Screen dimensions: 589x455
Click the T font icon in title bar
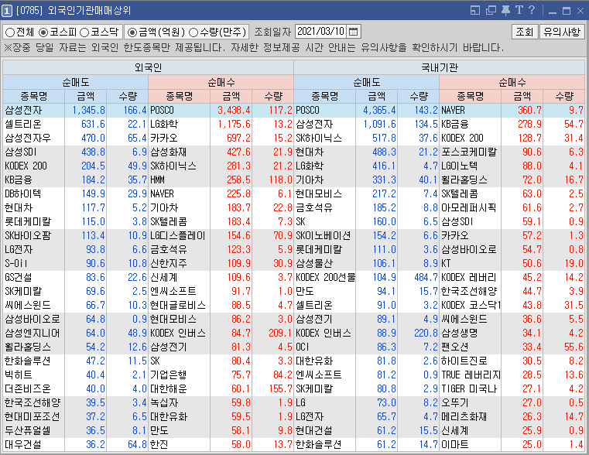(519, 10)
